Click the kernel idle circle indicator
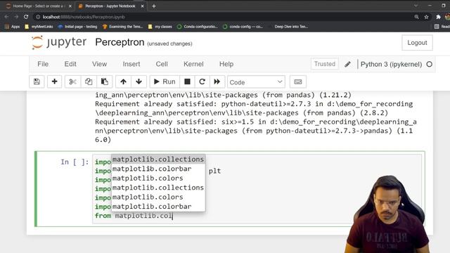Image resolution: width=450 pixels, height=253 pixels. pos(430,64)
